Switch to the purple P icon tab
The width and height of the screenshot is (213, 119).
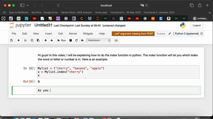click(66, 19)
